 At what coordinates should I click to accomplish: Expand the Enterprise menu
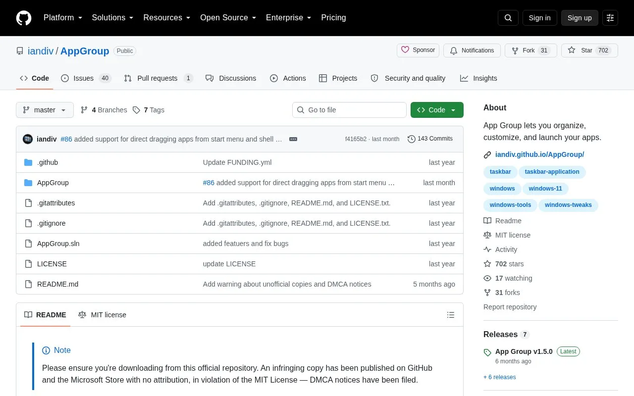coord(288,18)
